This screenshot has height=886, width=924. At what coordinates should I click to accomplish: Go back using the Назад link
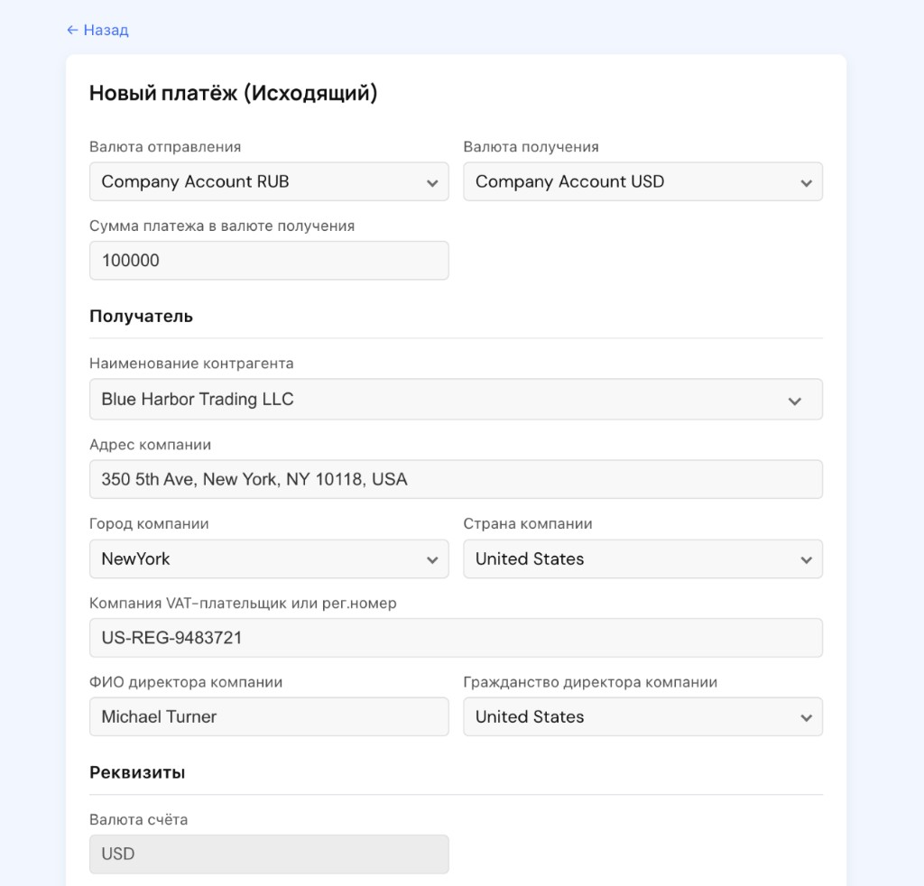pos(106,31)
